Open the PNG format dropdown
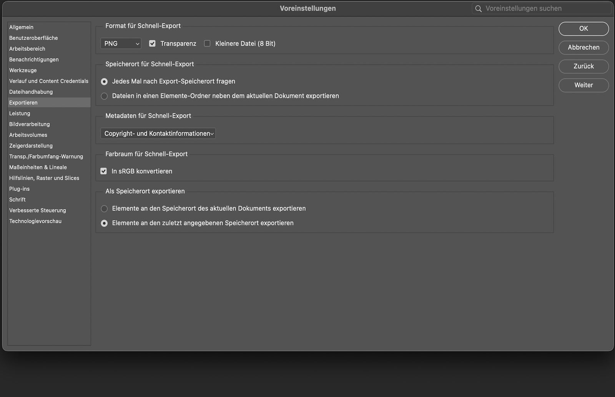 pos(120,43)
